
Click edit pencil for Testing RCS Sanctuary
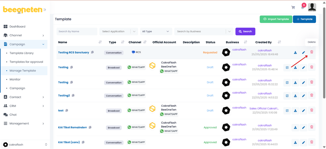click(304, 53)
